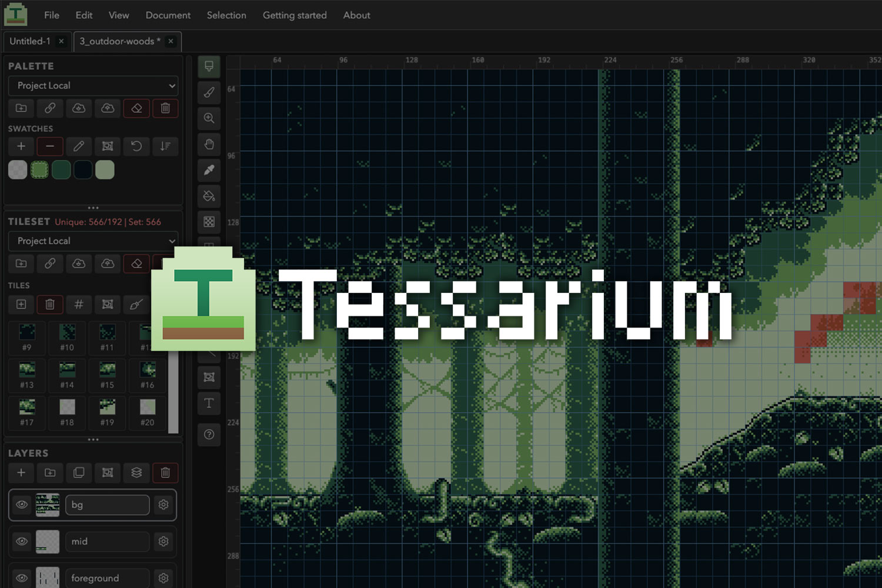
Task: Open settings gear for bg layer
Action: [163, 505]
